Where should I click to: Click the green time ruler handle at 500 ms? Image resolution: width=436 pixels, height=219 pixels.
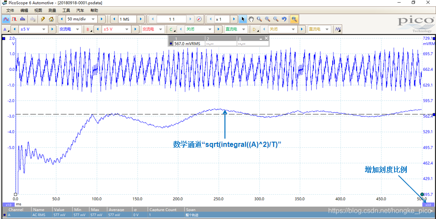coord(422,194)
